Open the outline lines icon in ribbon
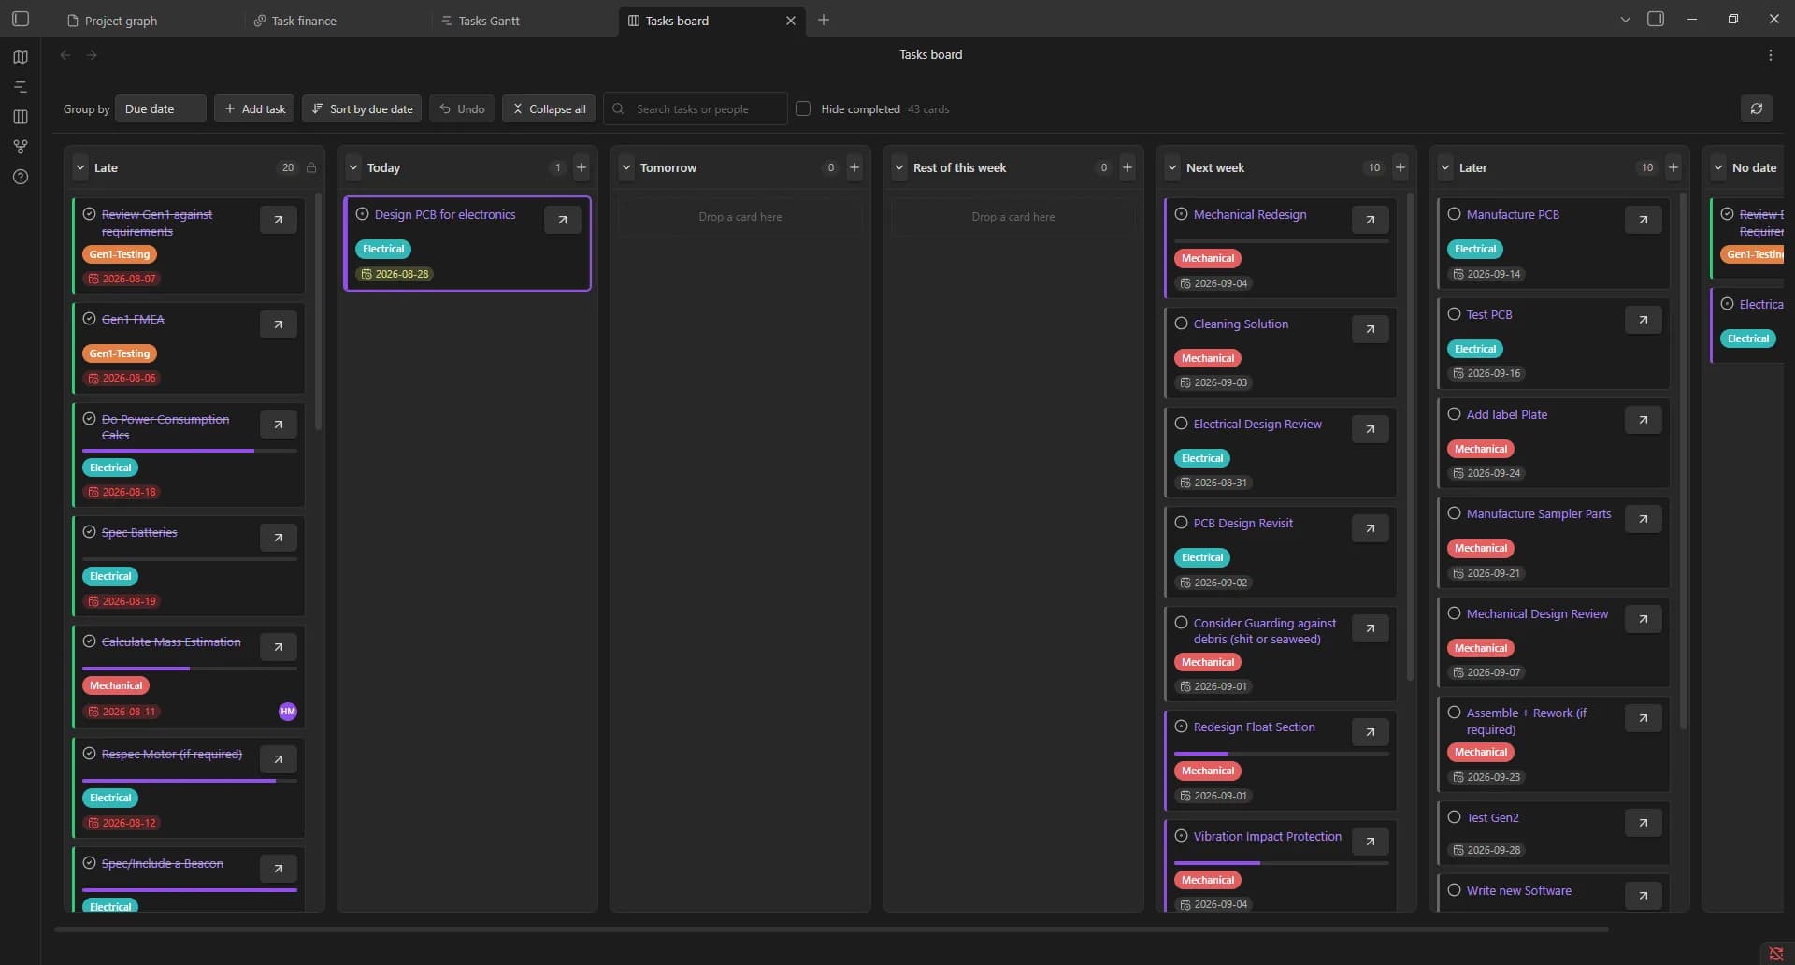1795x965 pixels. [21, 87]
